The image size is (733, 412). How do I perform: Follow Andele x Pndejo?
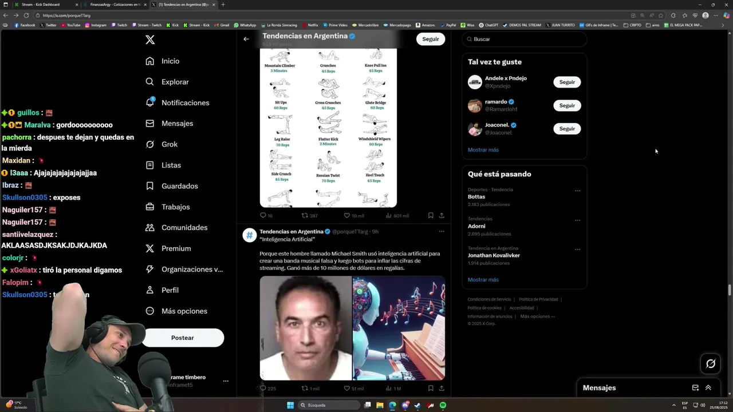tap(567, 82)
